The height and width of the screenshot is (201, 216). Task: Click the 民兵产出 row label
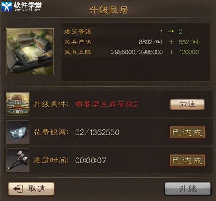pos(78,42)
